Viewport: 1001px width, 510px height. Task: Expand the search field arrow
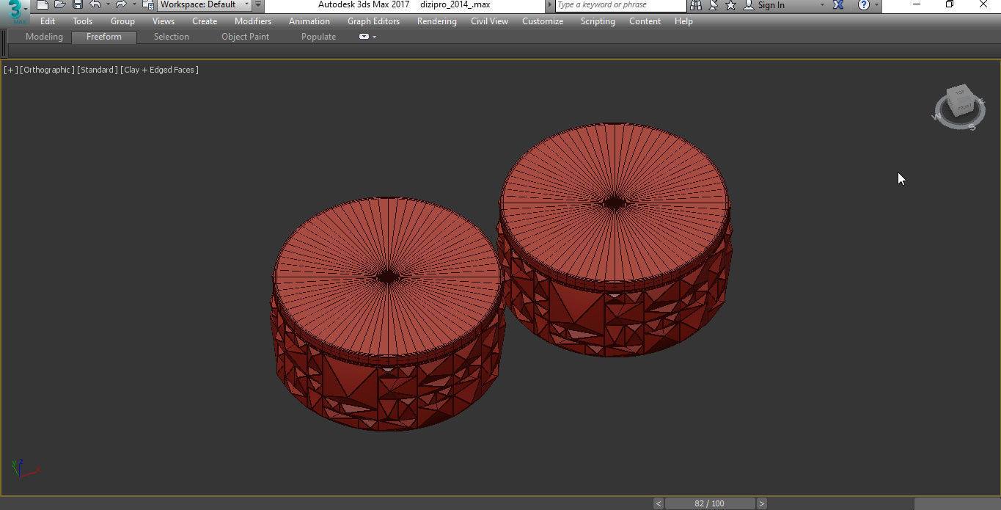click(550, 5)
